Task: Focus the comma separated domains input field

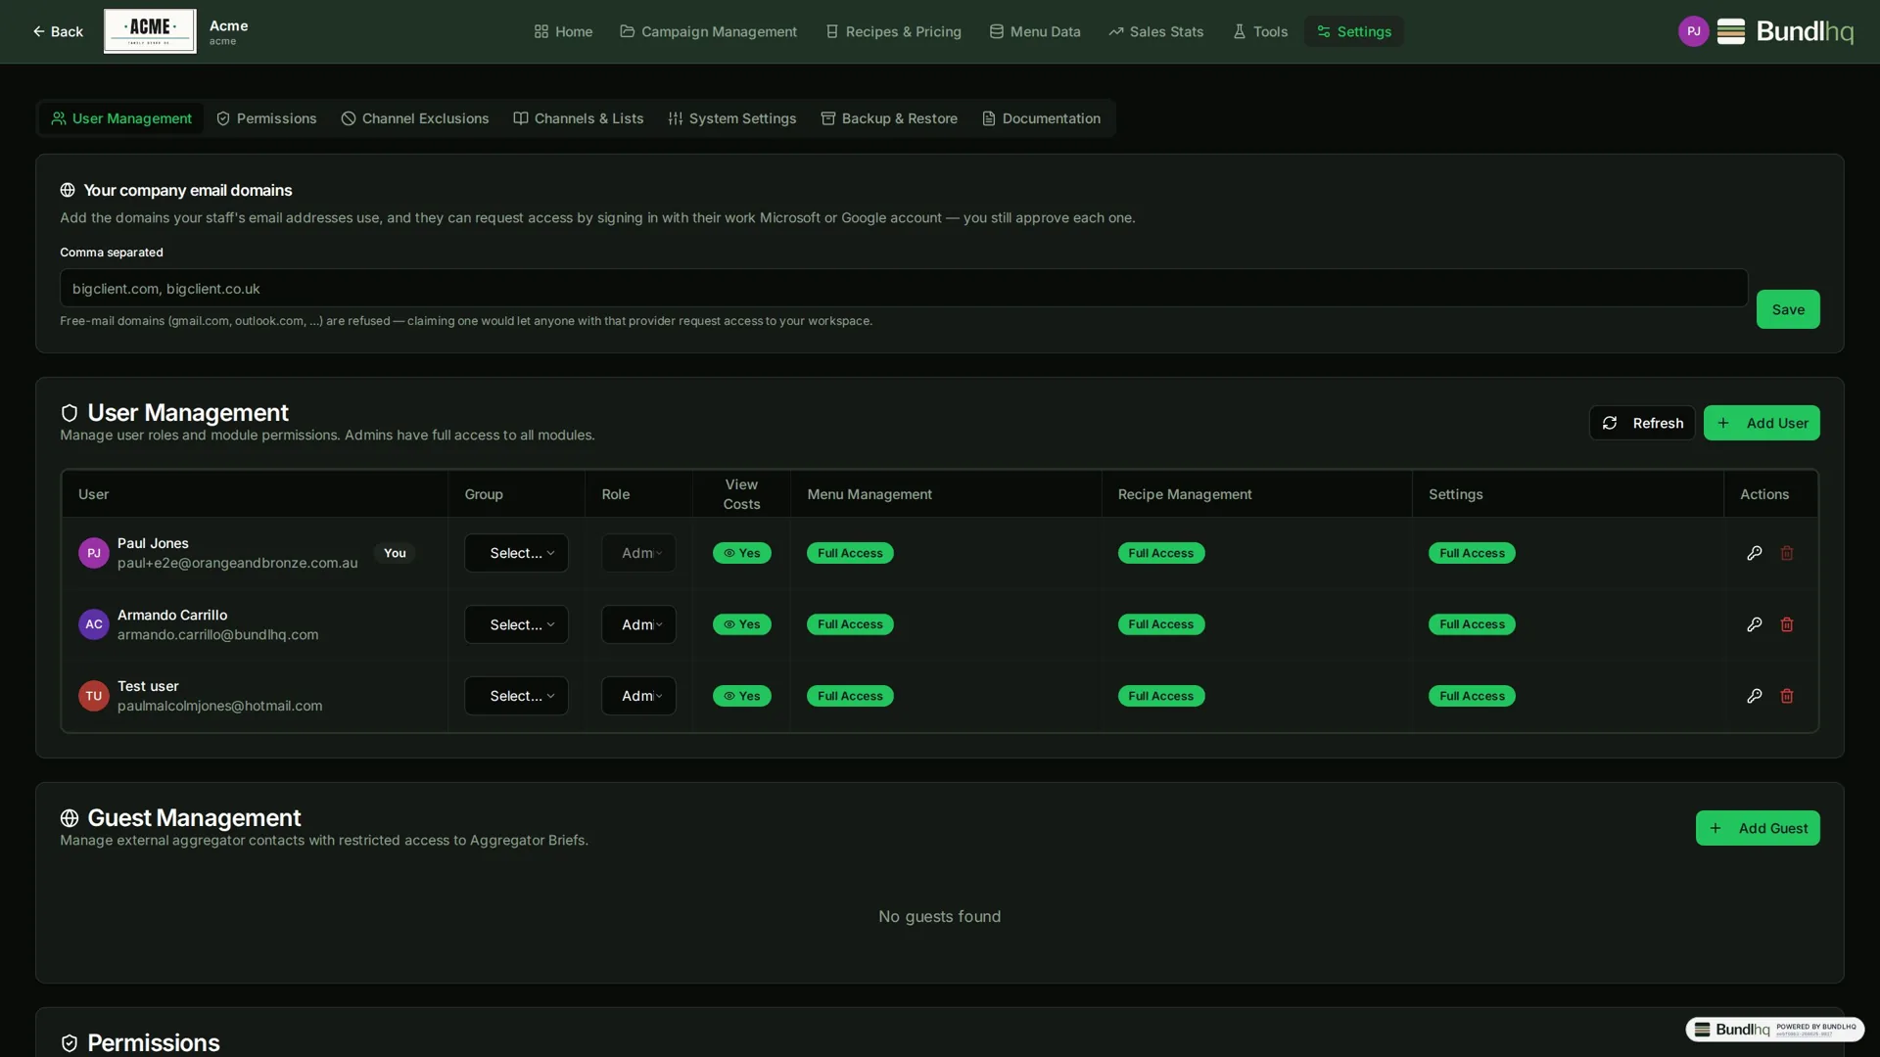Action: click(904, 288)
